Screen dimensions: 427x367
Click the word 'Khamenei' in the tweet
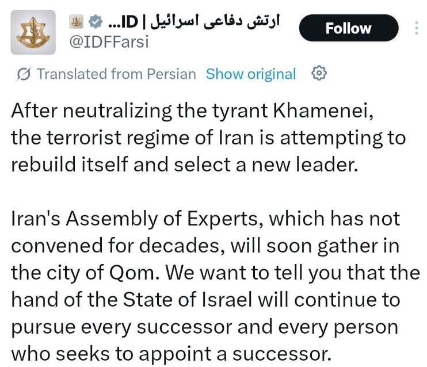point(326,111)
